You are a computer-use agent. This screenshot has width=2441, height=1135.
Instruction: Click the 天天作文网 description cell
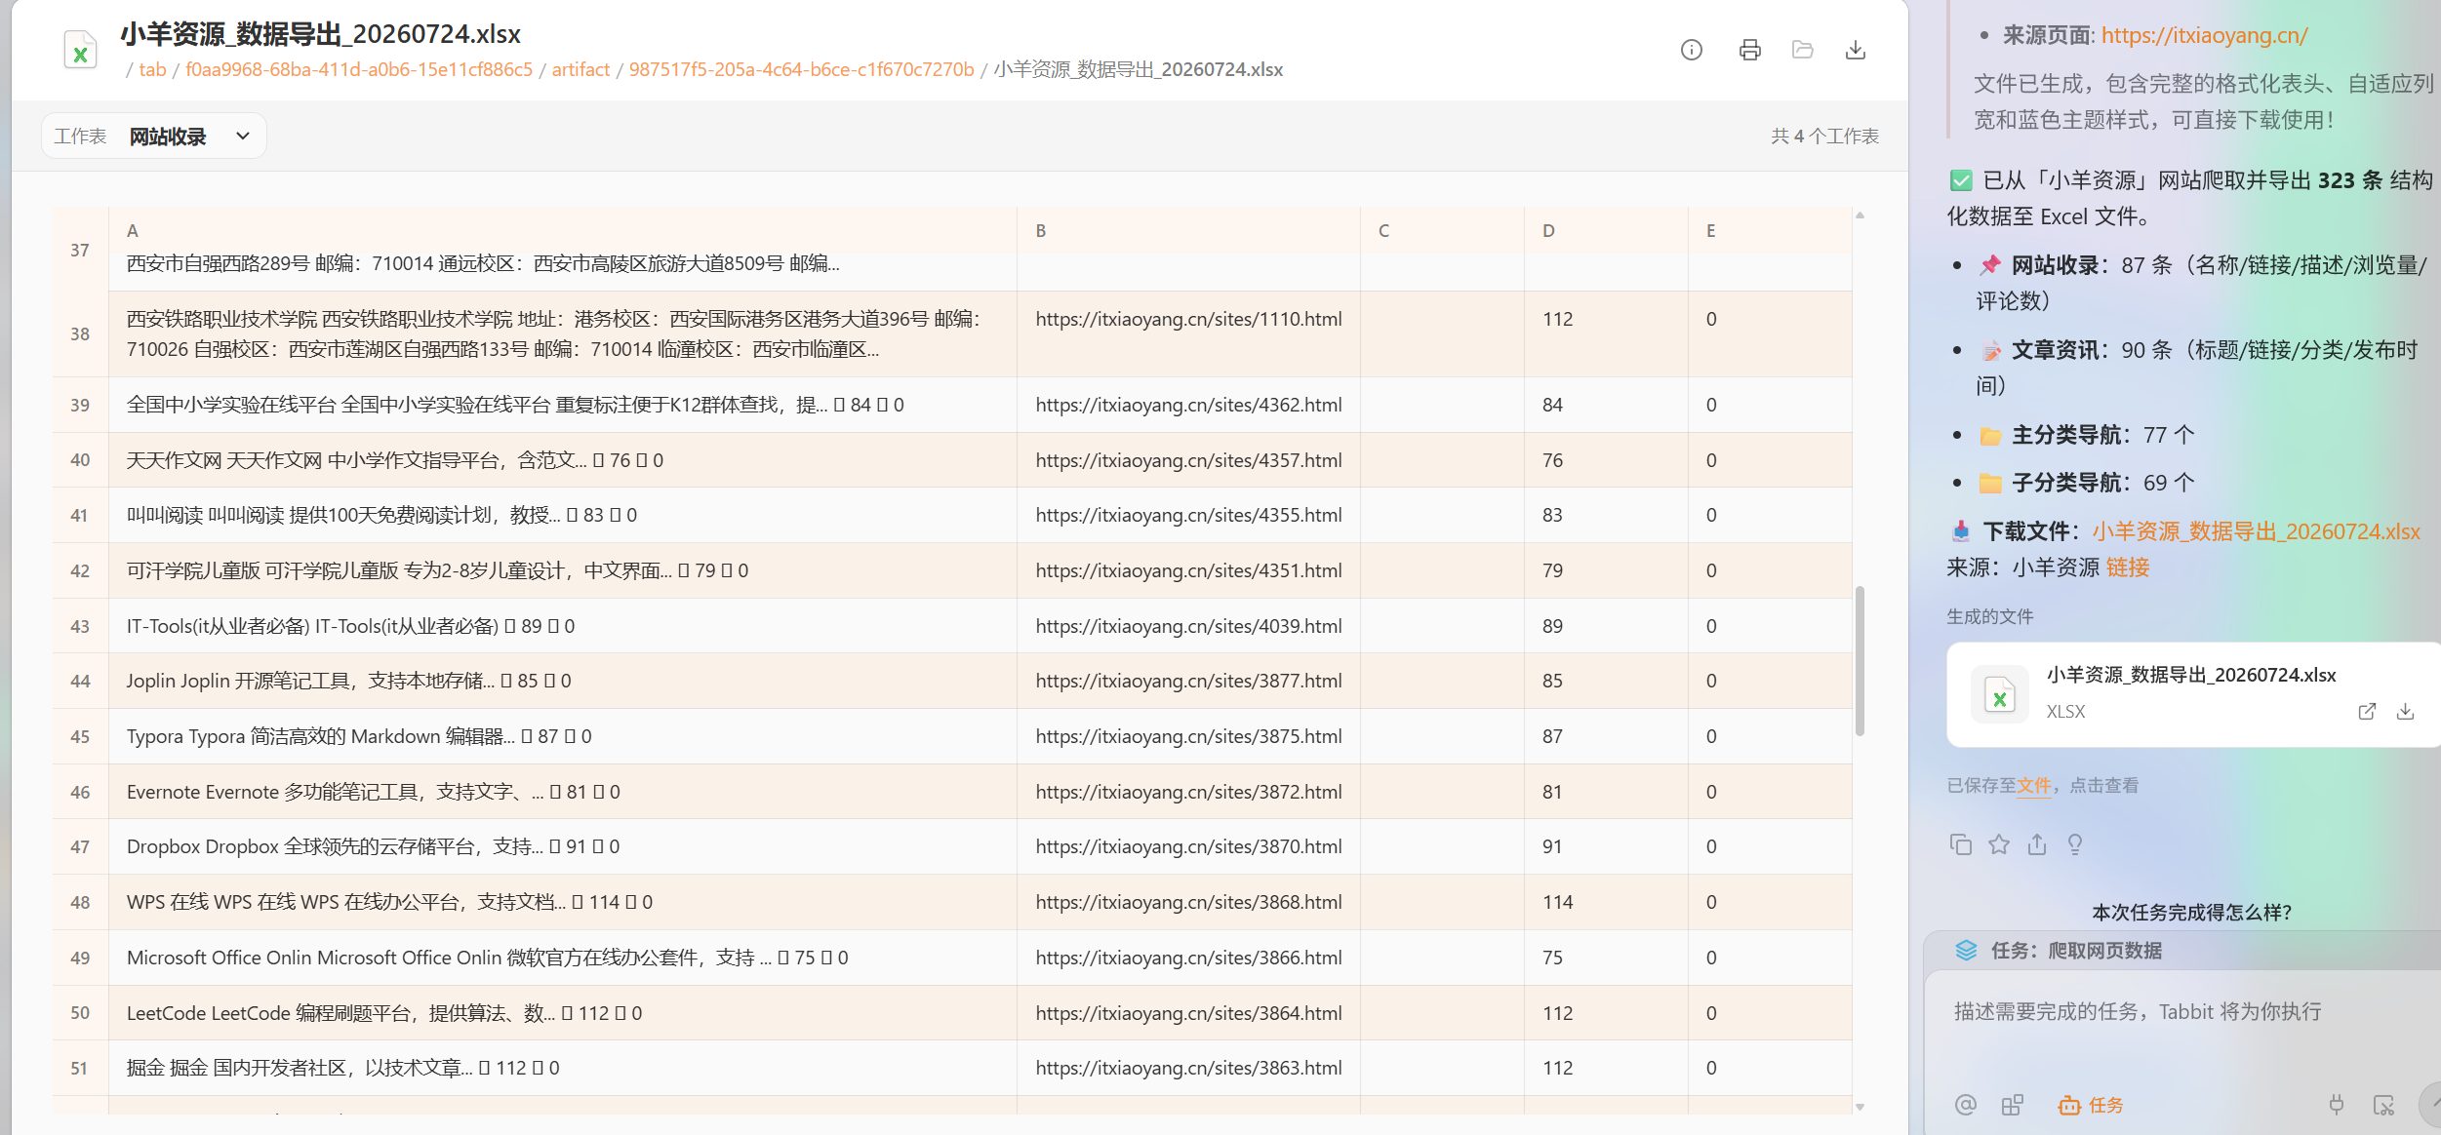pos(563,460)
